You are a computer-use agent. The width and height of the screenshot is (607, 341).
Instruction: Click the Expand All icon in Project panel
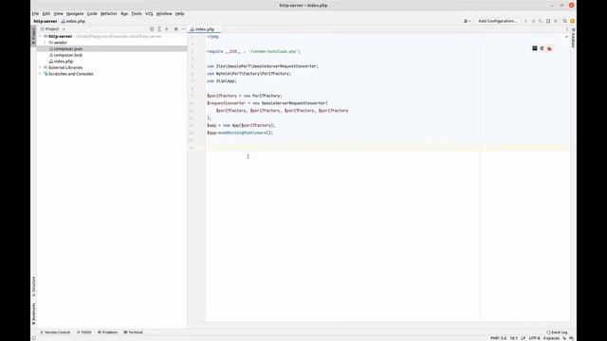point(159,29)
